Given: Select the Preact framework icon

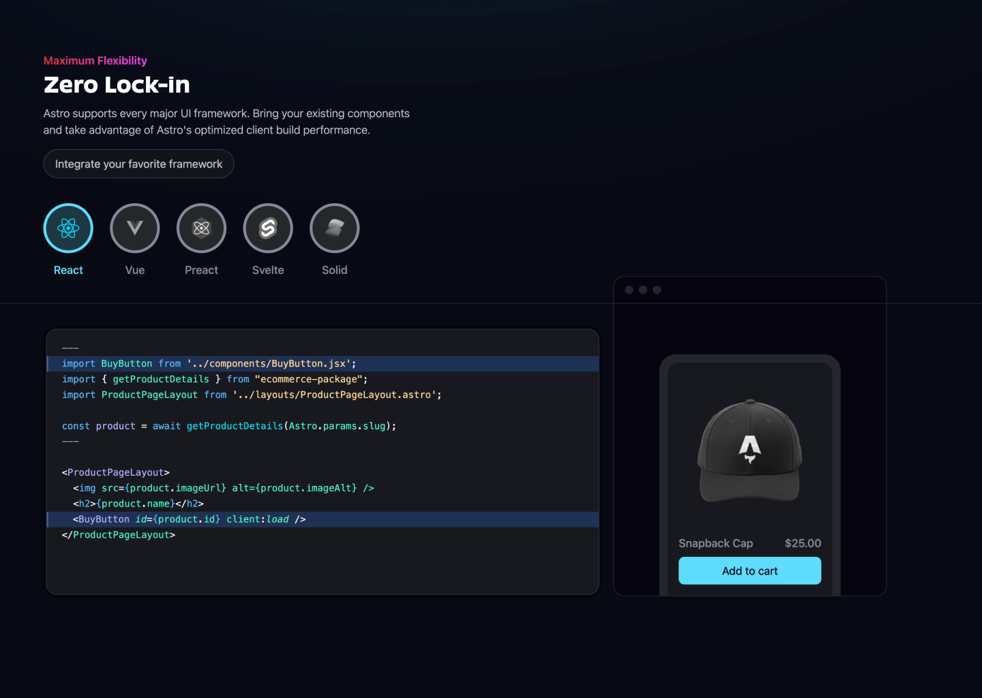Looking at the screenshot, I should pos(201,228).
